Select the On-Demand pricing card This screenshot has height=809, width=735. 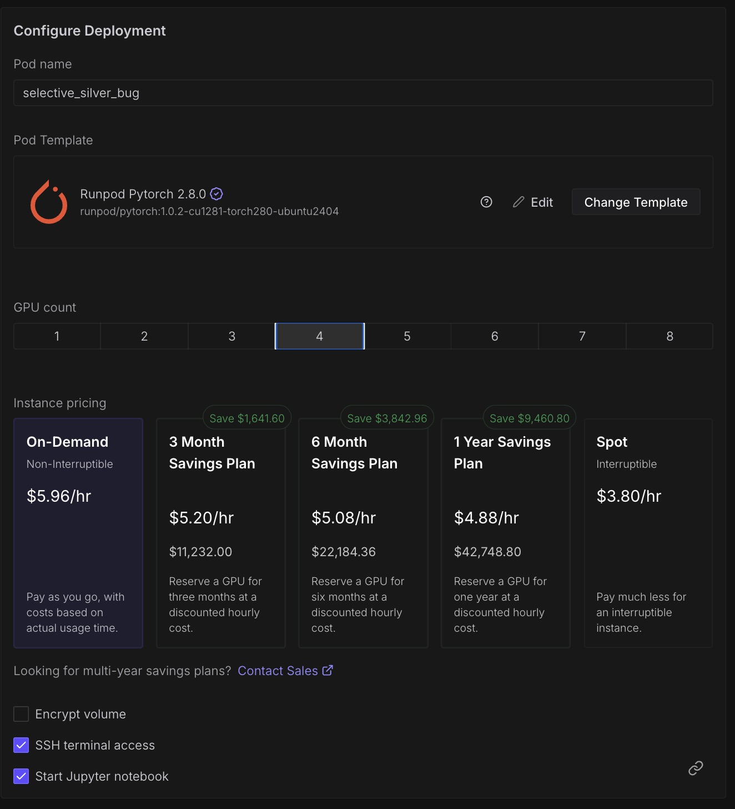coord(78,533)
